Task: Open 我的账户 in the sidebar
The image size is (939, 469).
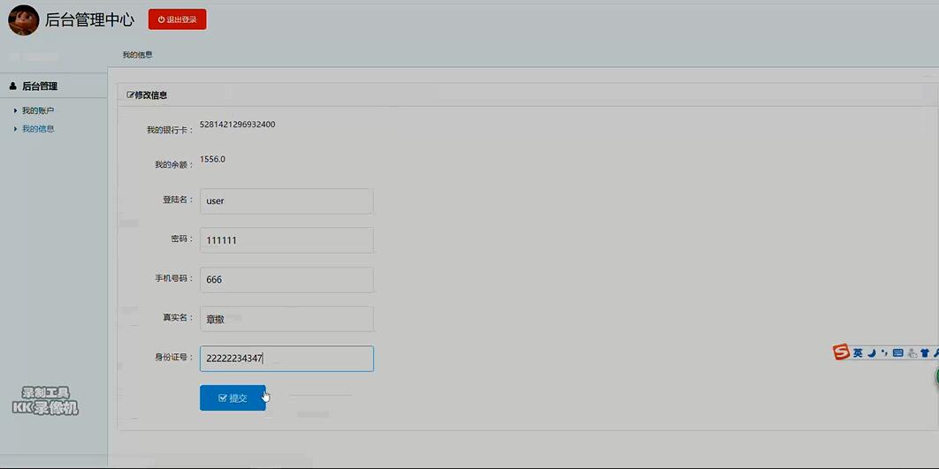Action: pos(38,110)
